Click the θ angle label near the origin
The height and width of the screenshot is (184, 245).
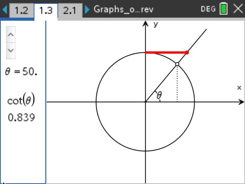click(x=159, y=96)
